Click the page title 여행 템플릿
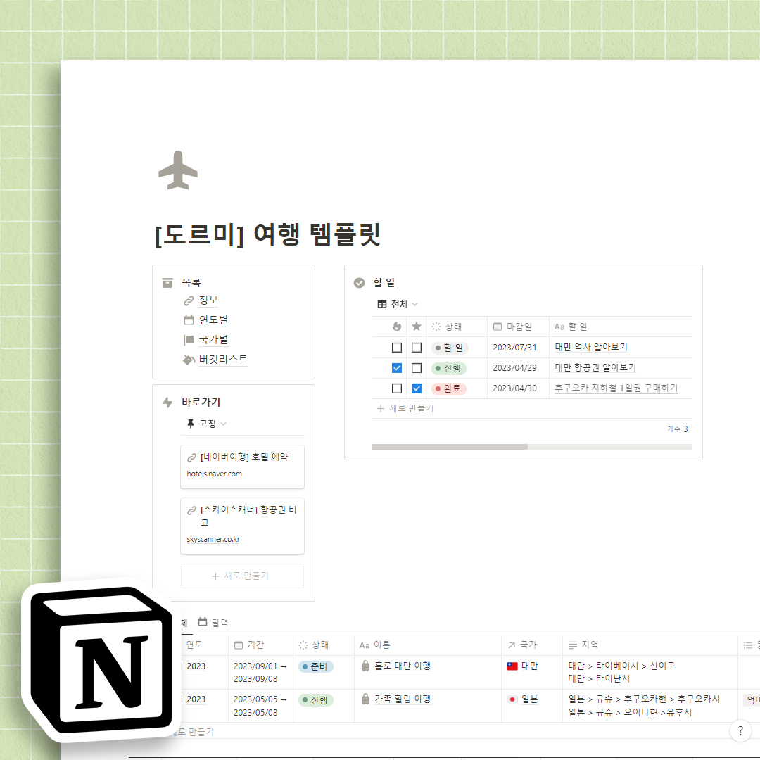The image size is (760, 760). [267, 234]
